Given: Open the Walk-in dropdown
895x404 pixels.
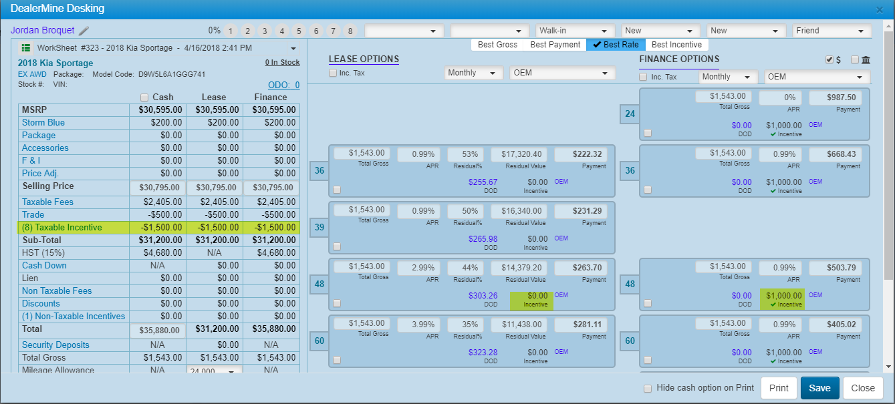Looking at the screenshot, I should click(x=575, y=31).
